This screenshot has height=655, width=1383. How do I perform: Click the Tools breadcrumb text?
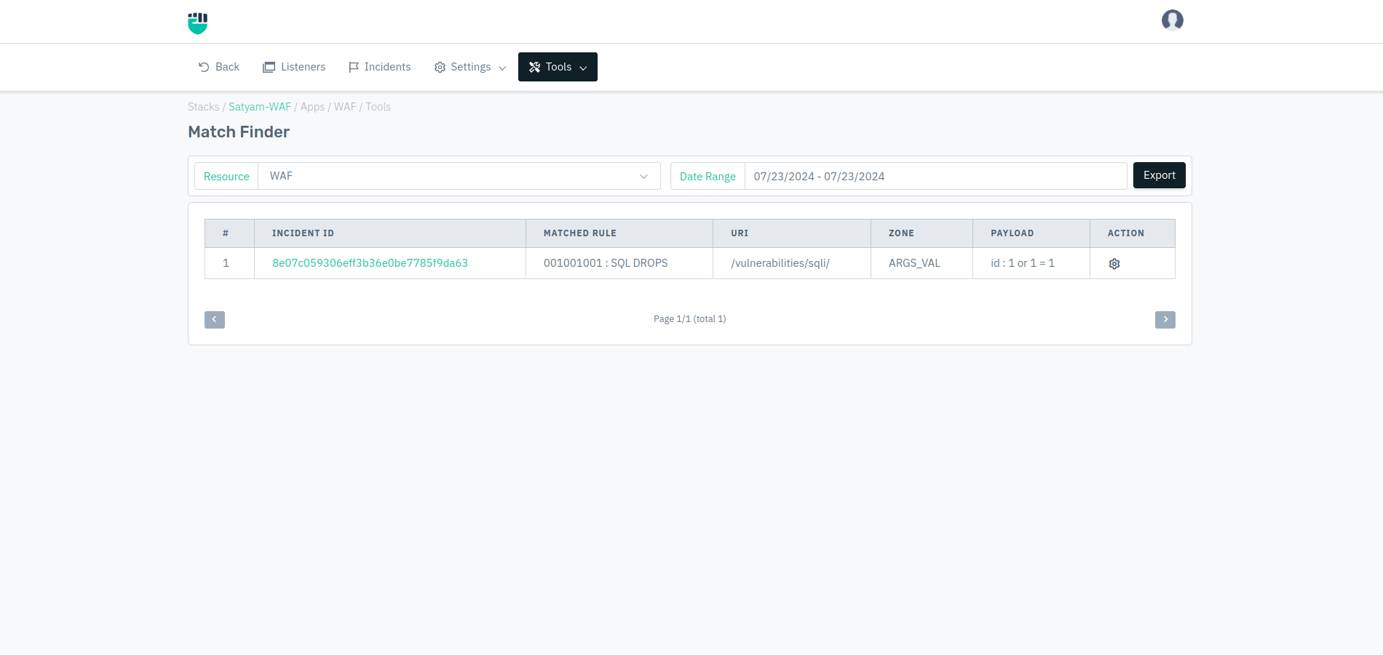click(379, 107)
